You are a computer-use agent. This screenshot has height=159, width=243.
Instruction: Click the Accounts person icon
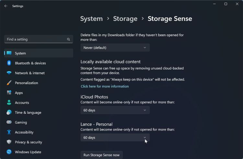coord(9,103)
